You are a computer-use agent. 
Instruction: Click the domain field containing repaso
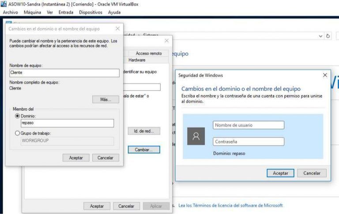pos(67,123)
